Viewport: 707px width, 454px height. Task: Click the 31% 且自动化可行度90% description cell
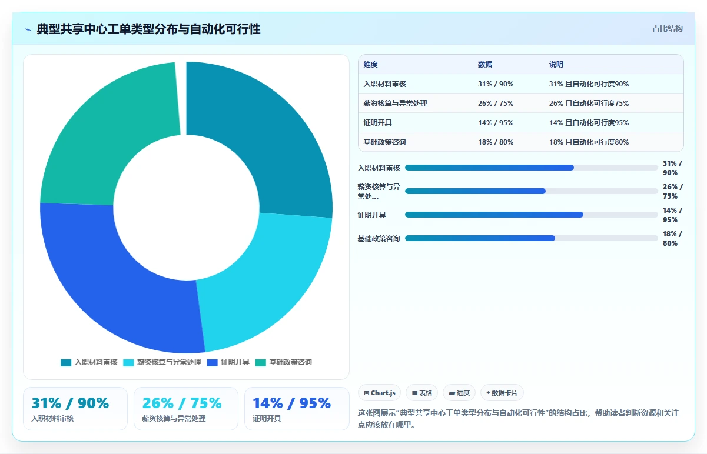click(589, 84)
